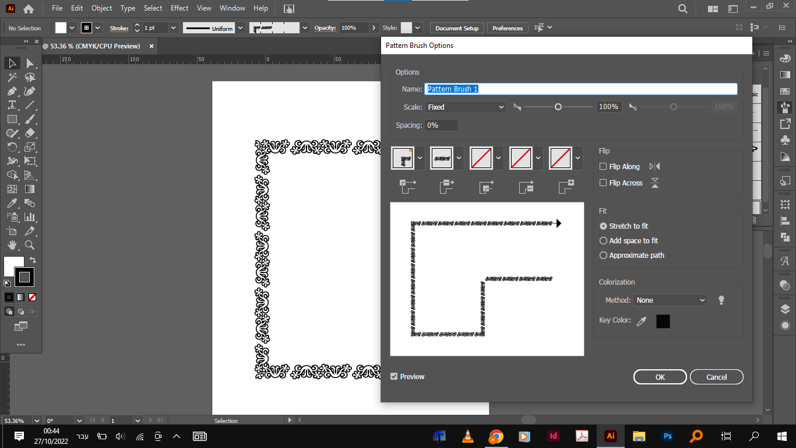
Task: Enable the Flip Across checkbox
Action: tap(603, 183)
